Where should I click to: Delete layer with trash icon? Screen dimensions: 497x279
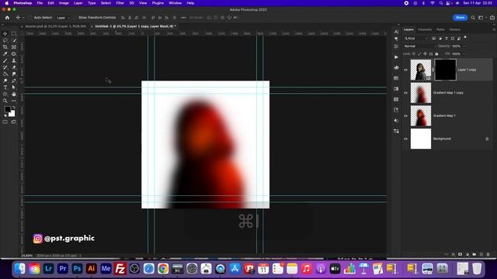click(x=488, y=254)
